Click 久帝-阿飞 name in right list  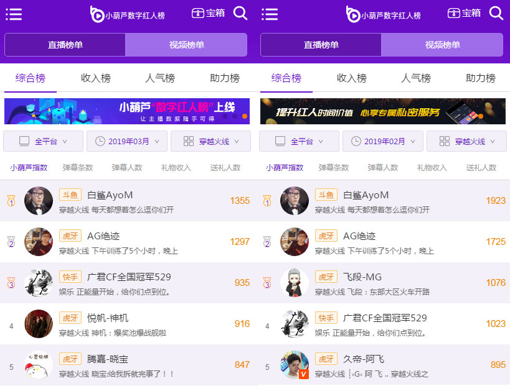pos(364,359)
